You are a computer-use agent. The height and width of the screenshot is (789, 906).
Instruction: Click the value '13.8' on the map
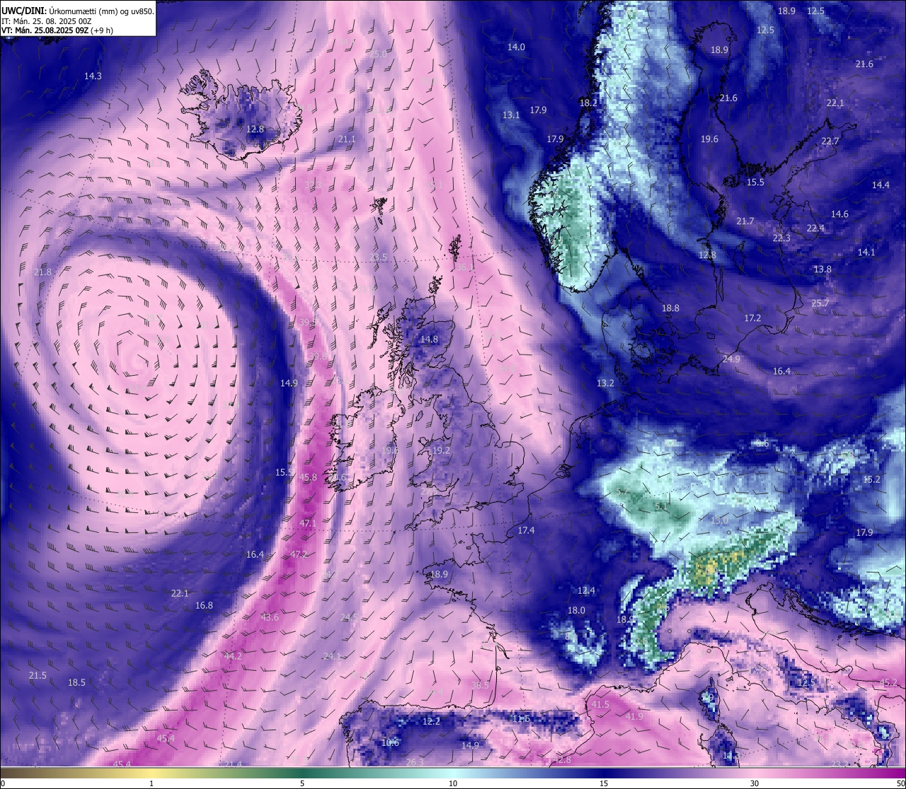click(822, 270)
